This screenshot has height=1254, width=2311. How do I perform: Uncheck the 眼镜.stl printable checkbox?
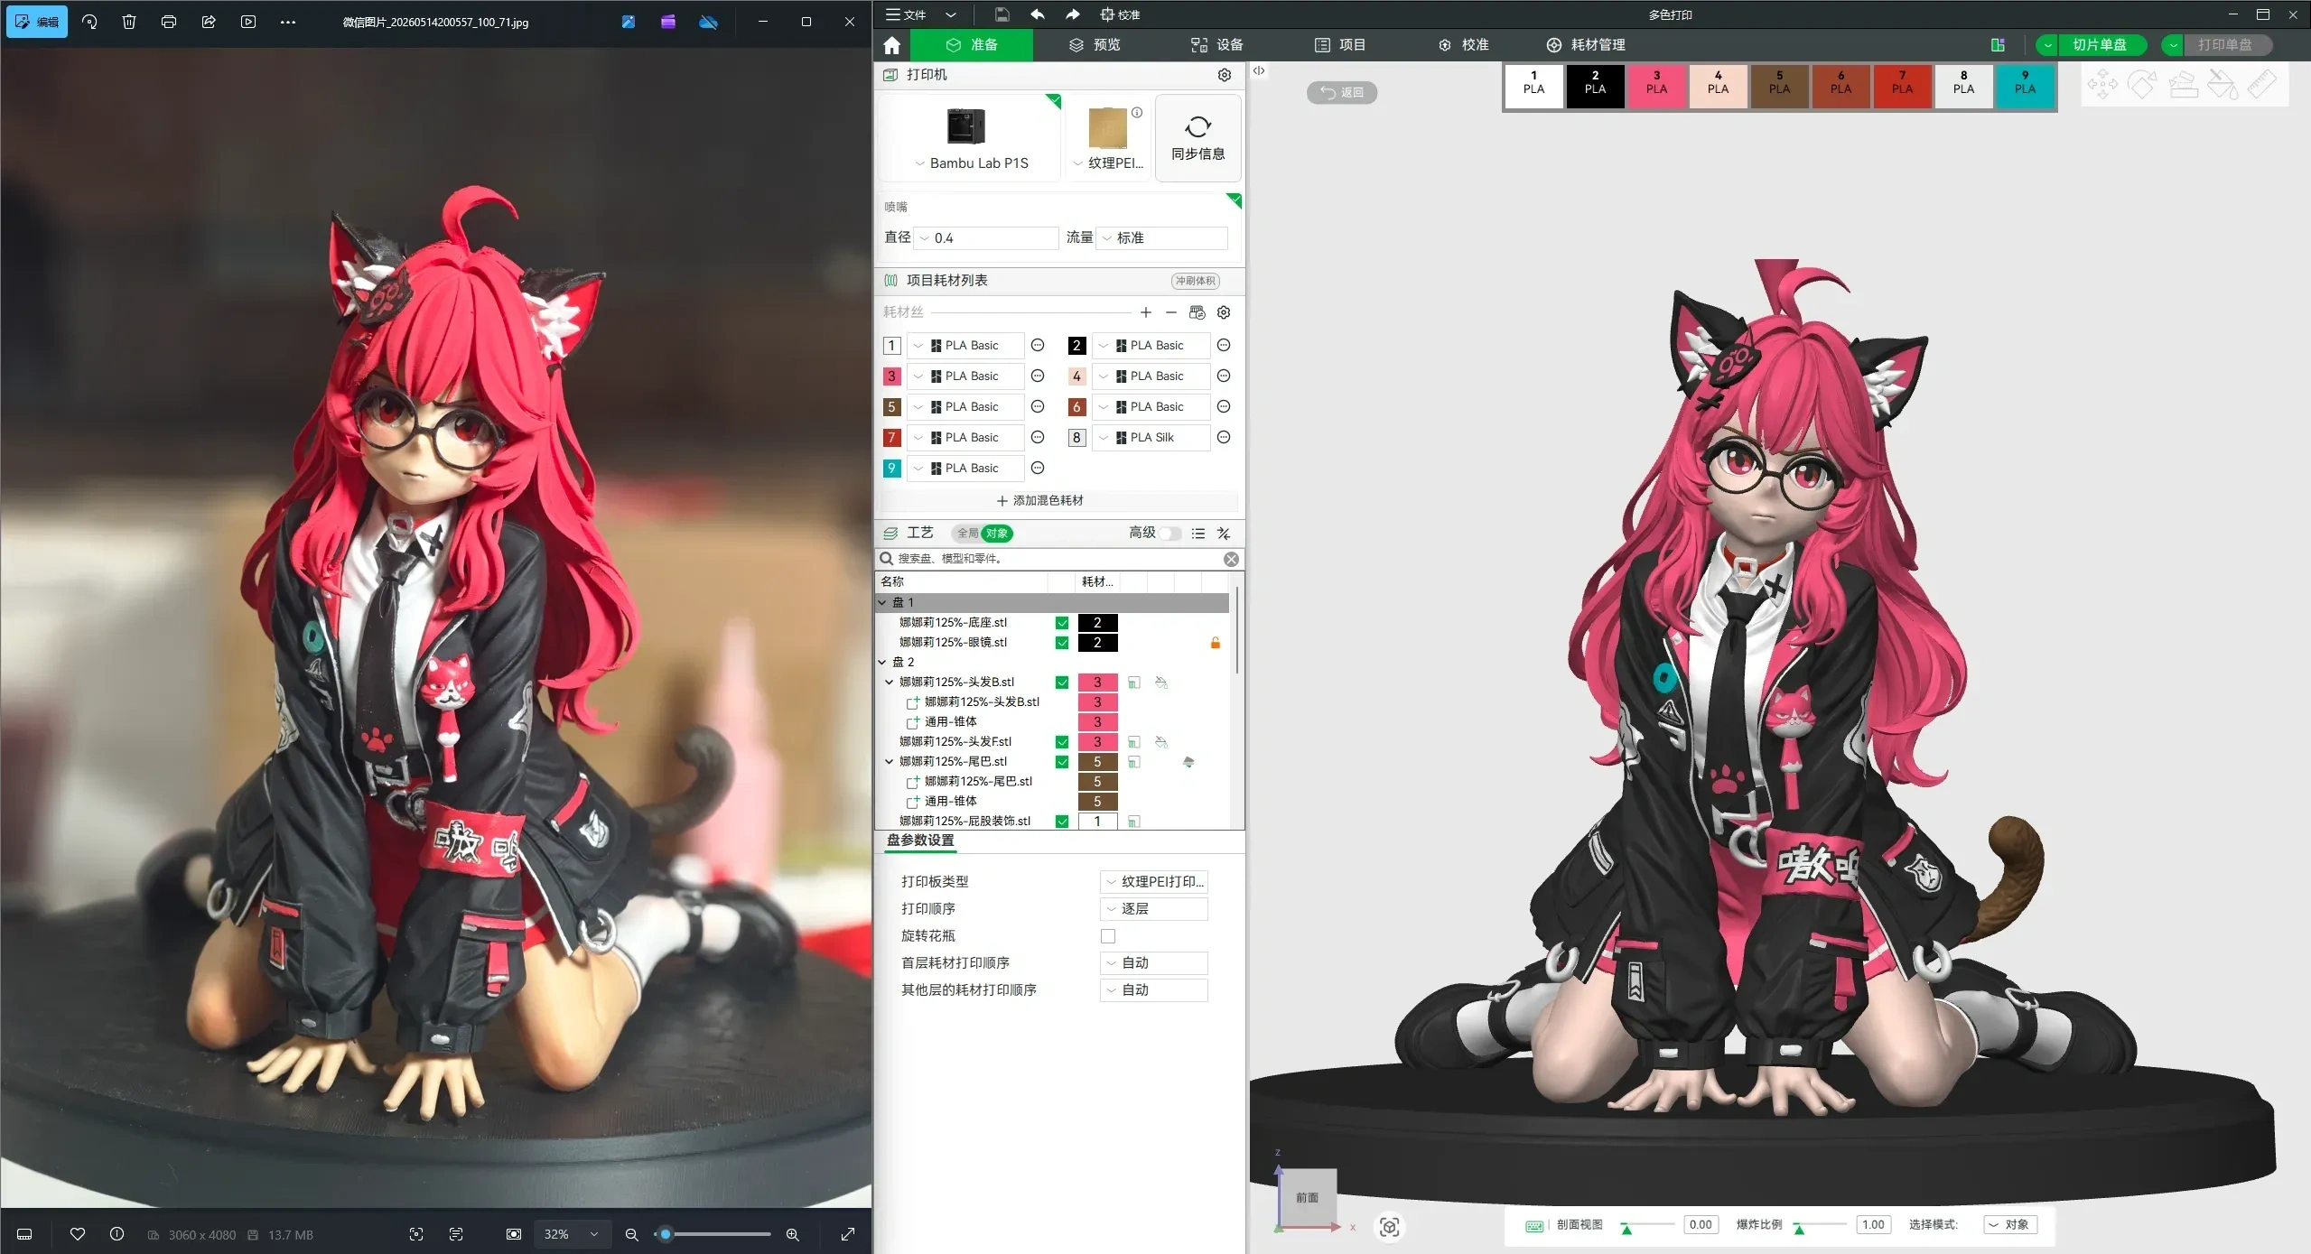pos(1062,643)
